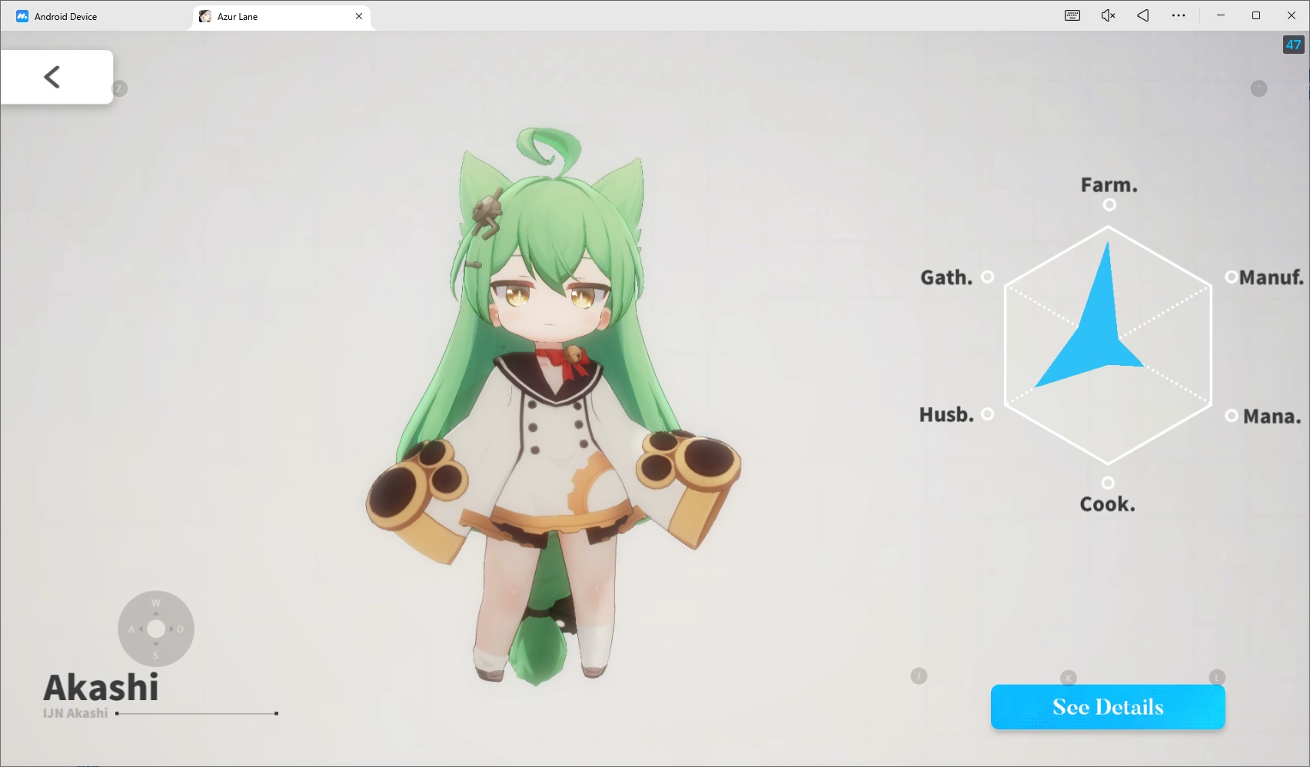Click the K key-mapping marker
This screenshot has height=767, width=1310.
pyautogui.click(x=1068, y=678)
